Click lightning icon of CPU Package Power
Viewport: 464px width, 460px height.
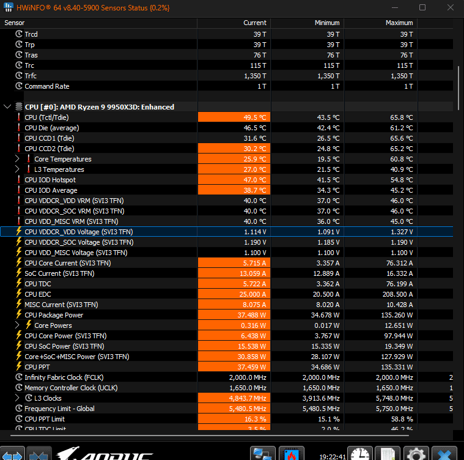coord(19,314)
